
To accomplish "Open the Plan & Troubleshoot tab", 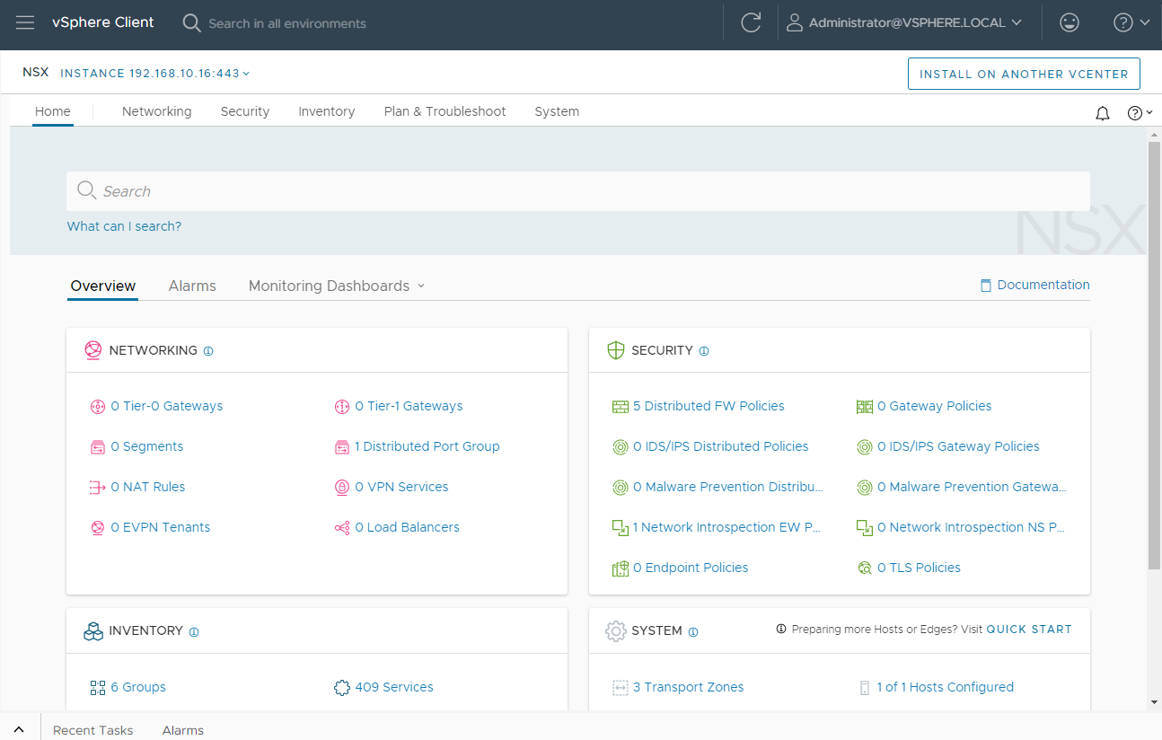I will point(445,111).
